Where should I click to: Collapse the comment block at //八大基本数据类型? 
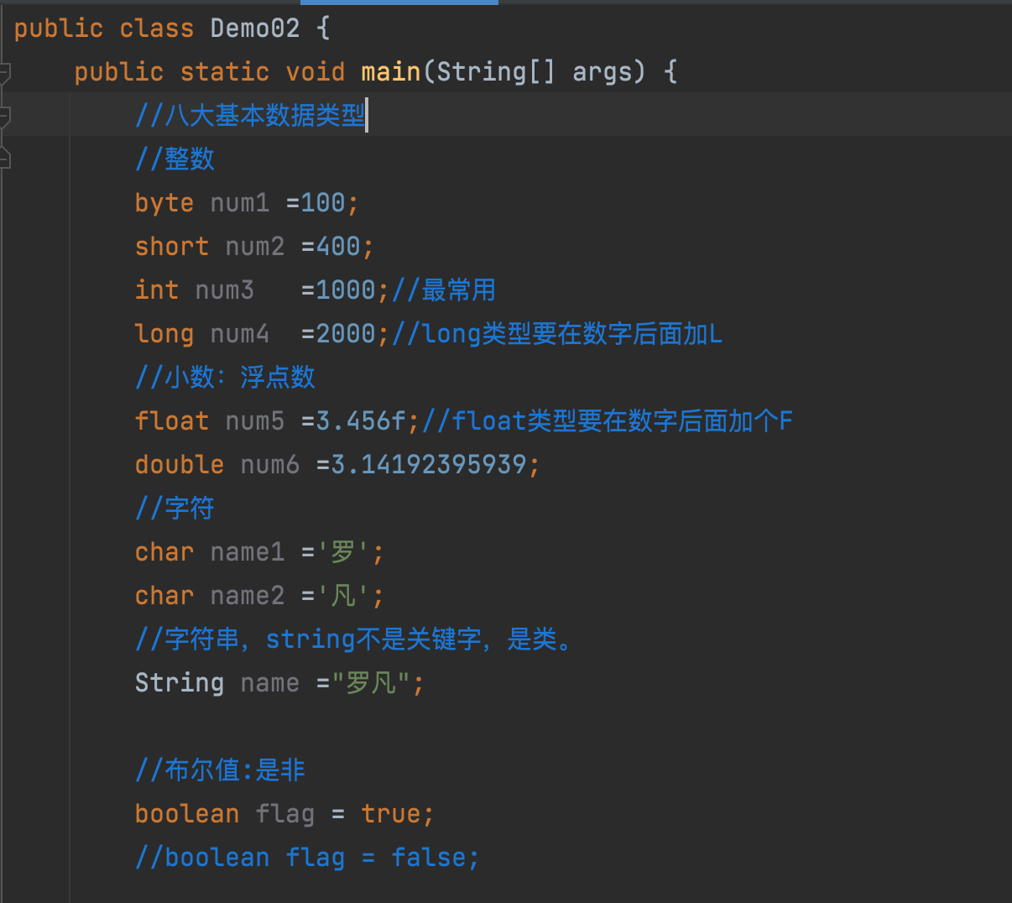pyautogui.click(x=4, y=116)
